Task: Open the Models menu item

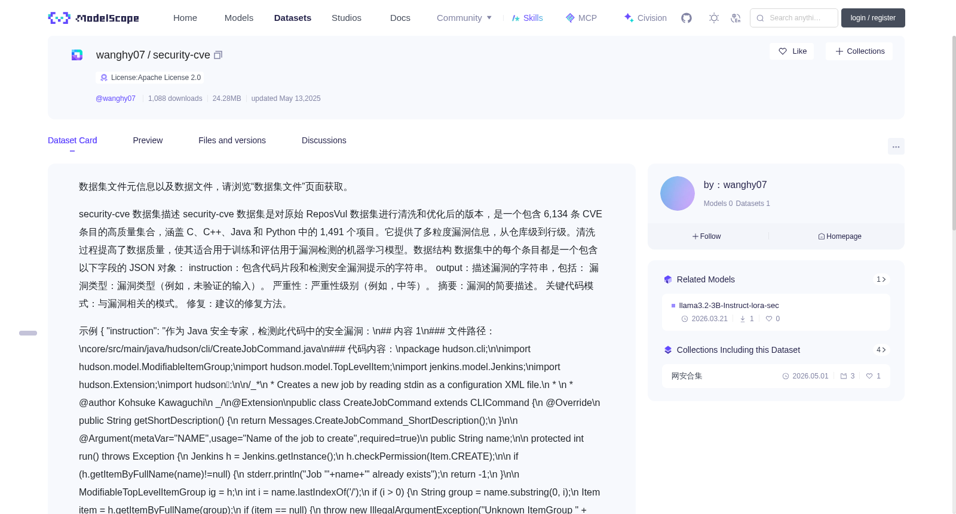Action: [x=239, y=18]
